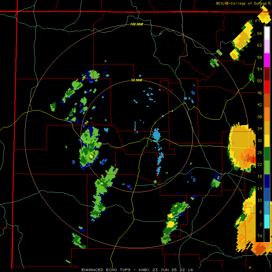Click the "34" legend value
272x272 pixels.
260,129
